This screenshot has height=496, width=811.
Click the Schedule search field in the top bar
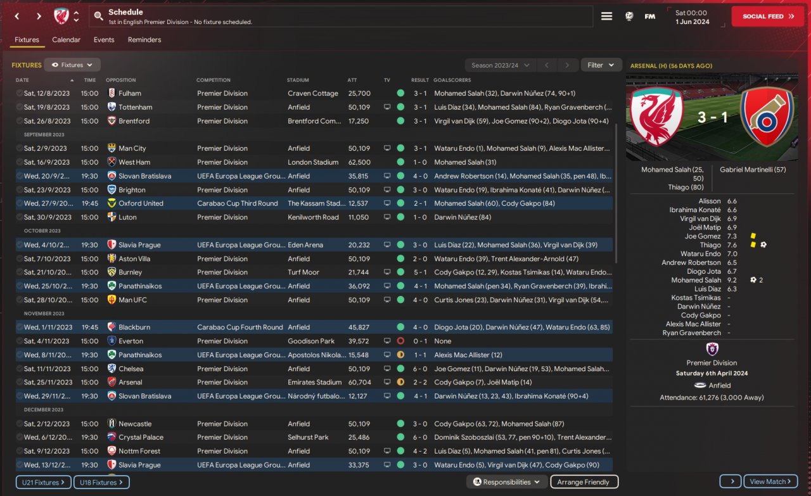point(341,16)
